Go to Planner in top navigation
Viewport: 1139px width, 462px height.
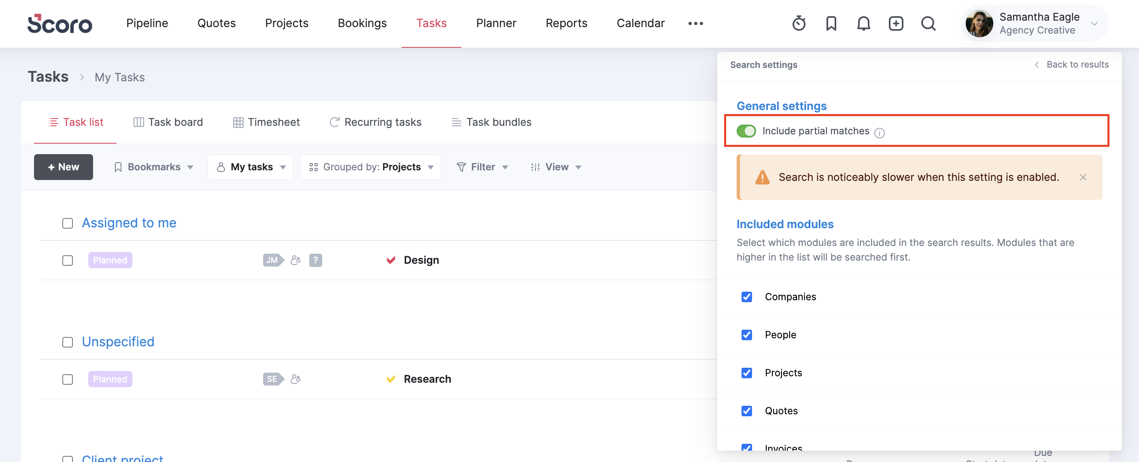coord(496,23)
